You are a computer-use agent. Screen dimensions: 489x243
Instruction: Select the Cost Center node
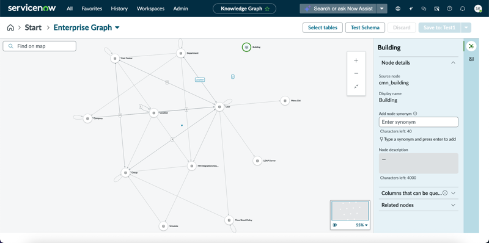115,58
